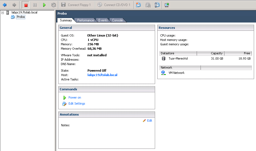Viewport: 256px width, 151px height.
Task: Click the blue Back navigation arrow
Action: [x=5, y=5]
